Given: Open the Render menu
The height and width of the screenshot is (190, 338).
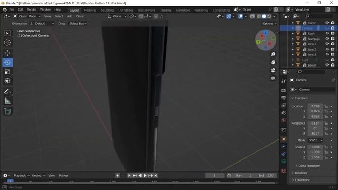Looking at the screenshot, I should coord(32,9).
